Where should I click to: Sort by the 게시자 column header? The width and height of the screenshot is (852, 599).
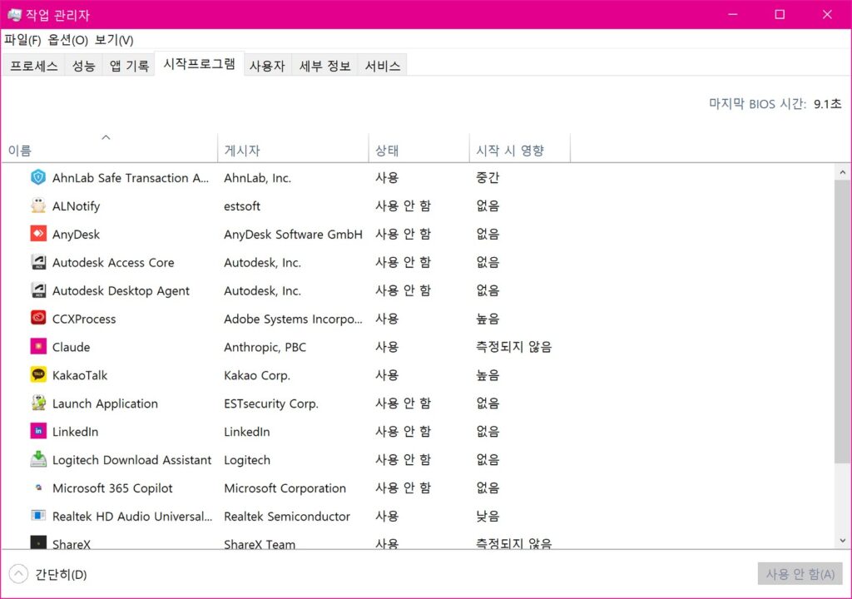point(293,148)
